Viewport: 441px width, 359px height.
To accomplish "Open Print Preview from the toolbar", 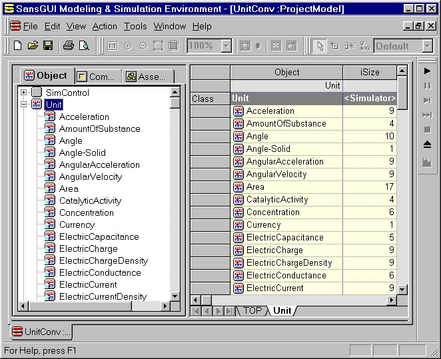I will point(84,46).
